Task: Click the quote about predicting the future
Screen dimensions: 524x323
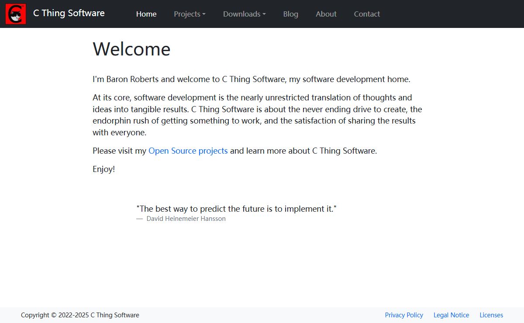Action: tap(236, 209)
